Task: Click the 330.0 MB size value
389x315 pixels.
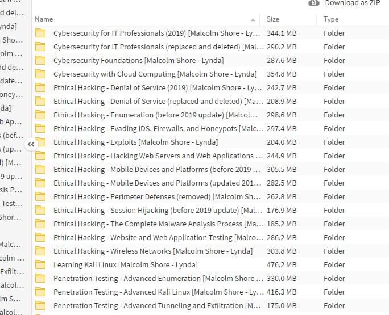Action: pyautogui.click(x=282, y=278)
